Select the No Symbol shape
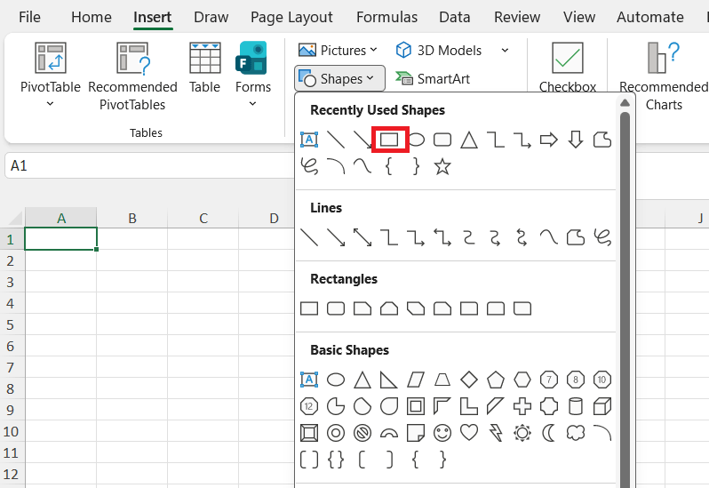709x488 pixels. (362, 433)
